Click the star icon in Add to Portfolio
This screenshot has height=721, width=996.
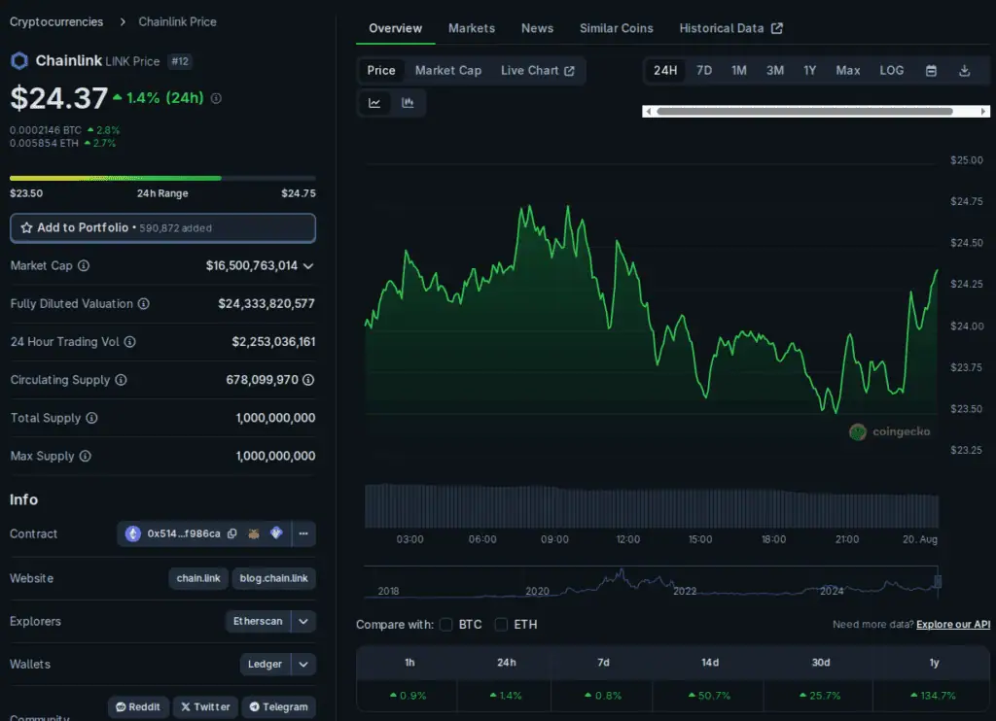click(x=26, y=227)
